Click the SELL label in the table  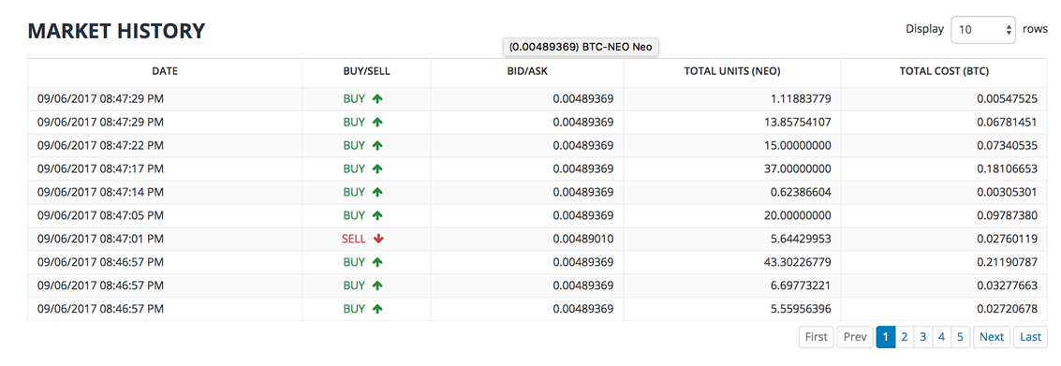tap(354, 239)
